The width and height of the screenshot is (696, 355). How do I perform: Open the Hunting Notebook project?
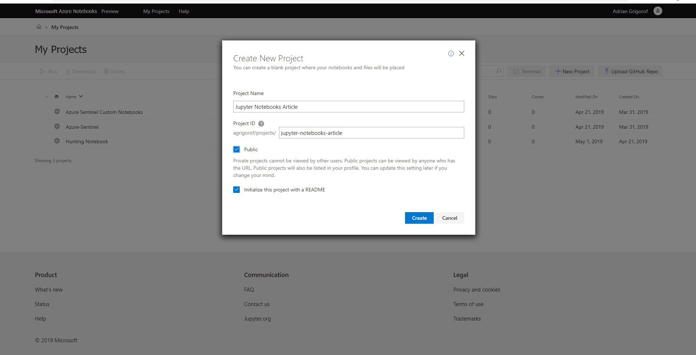click(87, 141)
